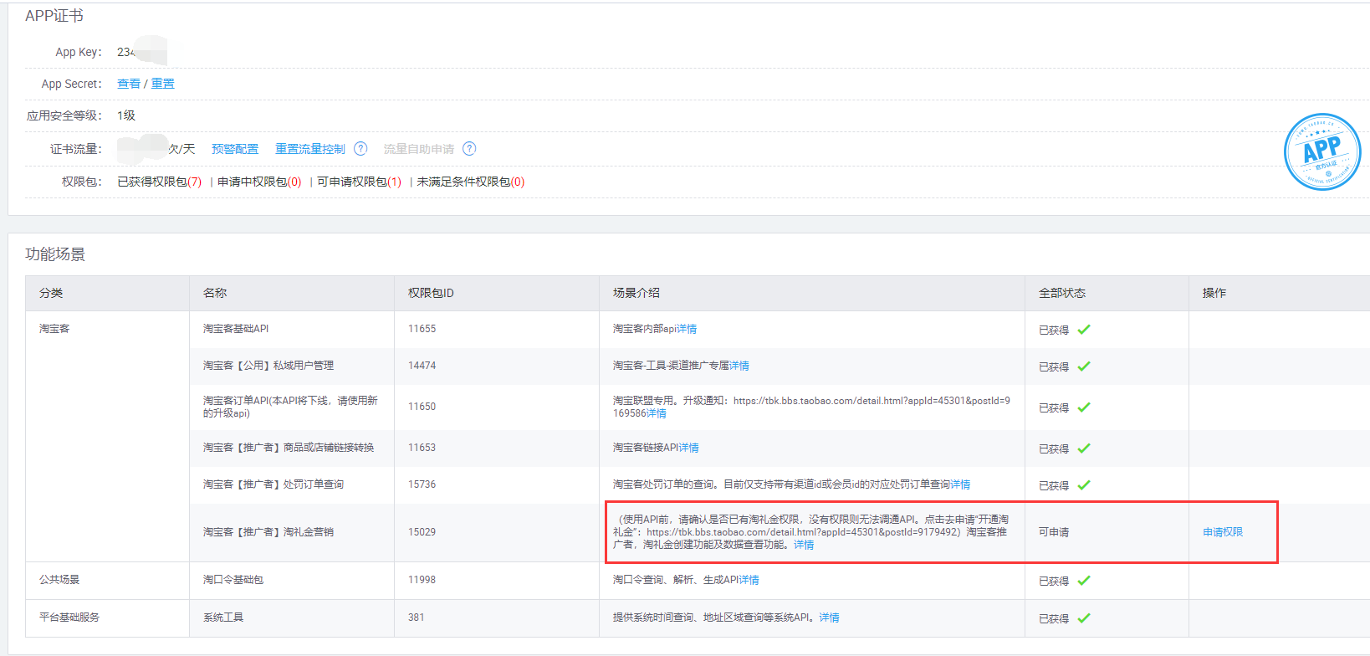Click permission ID 11650
The height and width of the screenshot is (656, 1370).
(422, 407)
